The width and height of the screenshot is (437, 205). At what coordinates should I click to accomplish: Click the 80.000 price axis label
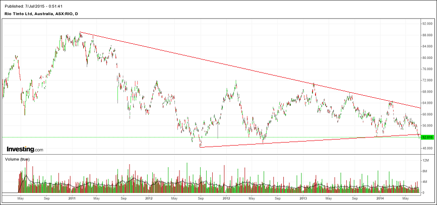428,57
